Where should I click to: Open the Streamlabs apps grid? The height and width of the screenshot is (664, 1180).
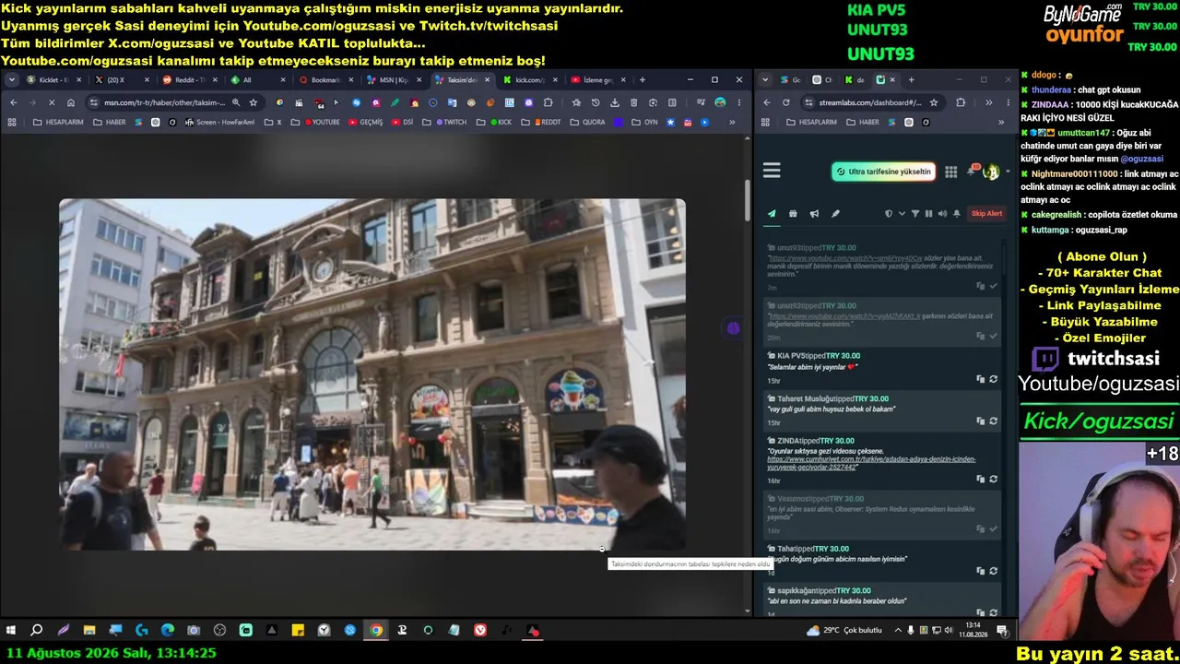pyautogui.click(x=950, y=172)
